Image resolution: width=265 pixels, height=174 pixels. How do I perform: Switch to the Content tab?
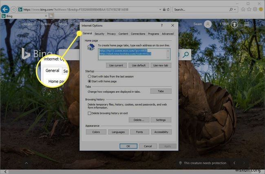click(x=123, y=34)
